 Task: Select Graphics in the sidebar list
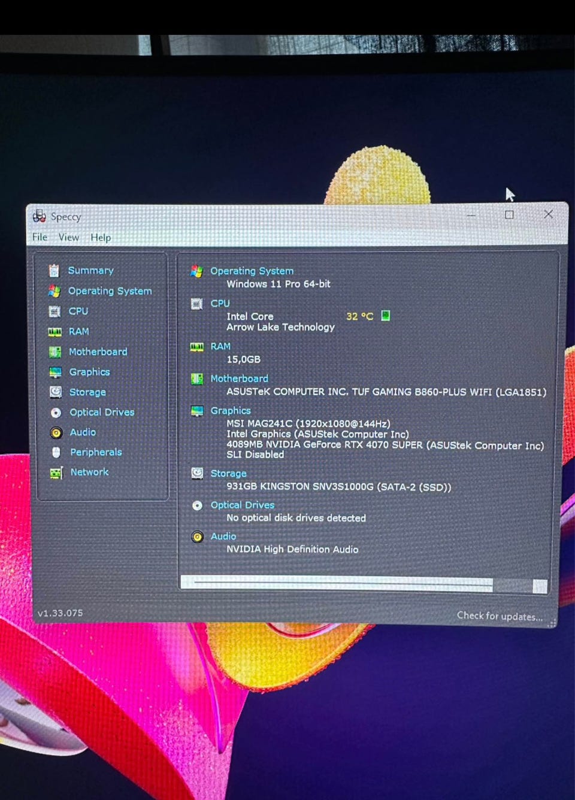(x=89, y=372)
